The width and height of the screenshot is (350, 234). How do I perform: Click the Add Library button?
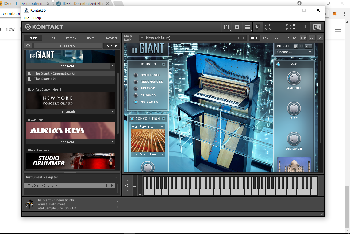(x=67, y=46)
